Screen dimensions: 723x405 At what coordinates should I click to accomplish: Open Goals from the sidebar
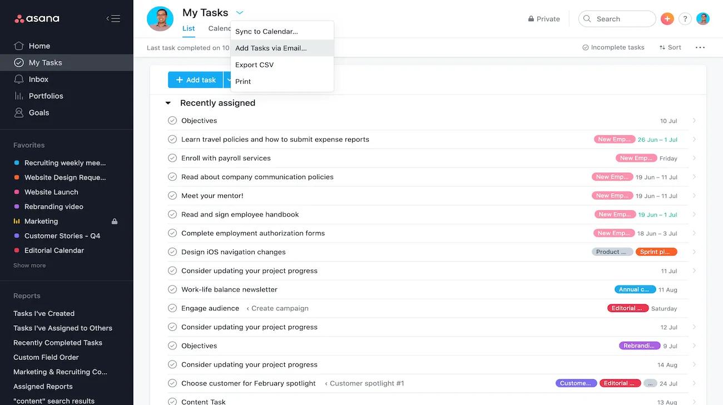point(38,112)
